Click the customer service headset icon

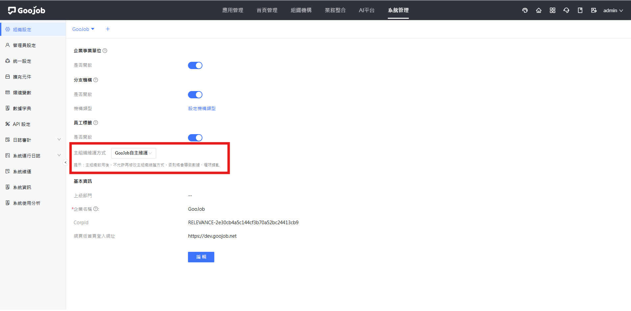[x=566, y=11]
